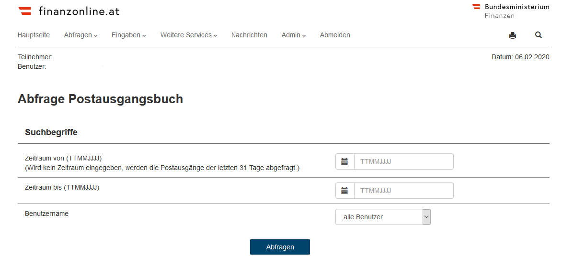This screenshot has height=278, width=574.
Task: Click the Datum 06.02.2020 text
Action: click(x=520, y=57)
